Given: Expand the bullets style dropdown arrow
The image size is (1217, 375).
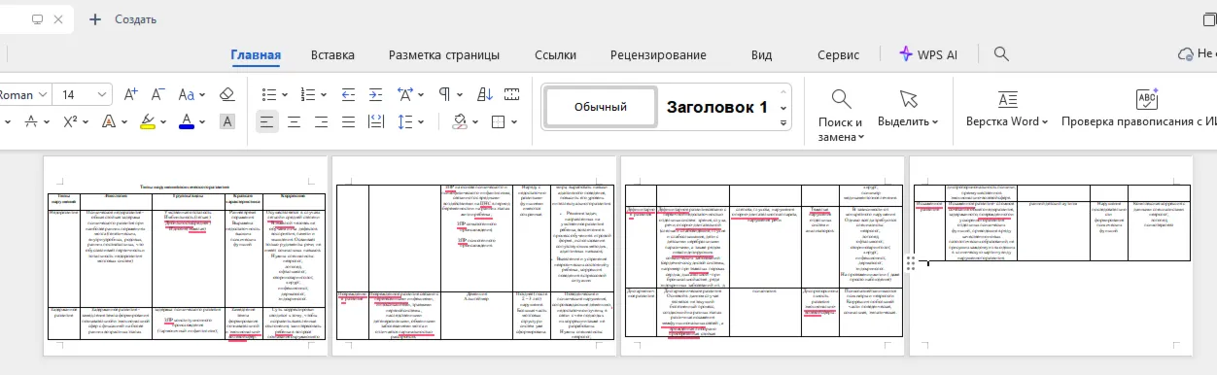Looking at the screenshot, I should 286,95.
